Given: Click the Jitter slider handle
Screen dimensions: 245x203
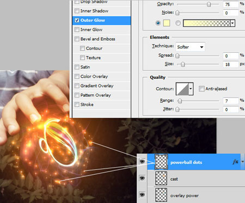Looking at the screenshot, I should coord(177,109).
